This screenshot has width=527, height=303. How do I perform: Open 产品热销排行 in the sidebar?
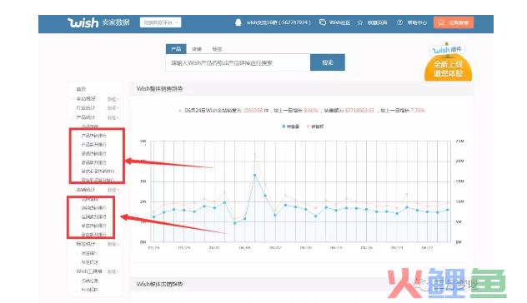[x=93, y=136]
